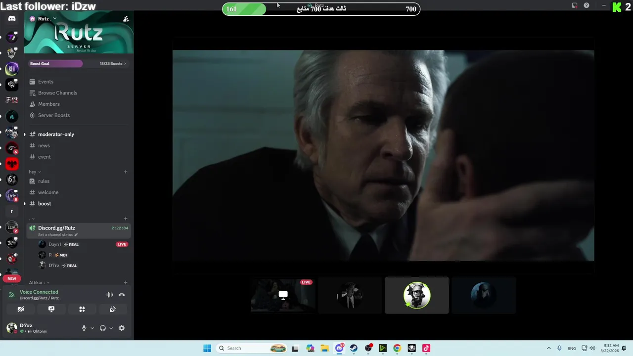This screenshot has height=356, width=633.
Task: Open the D7rz user profile avatar
Action: (x=11, y=328)
